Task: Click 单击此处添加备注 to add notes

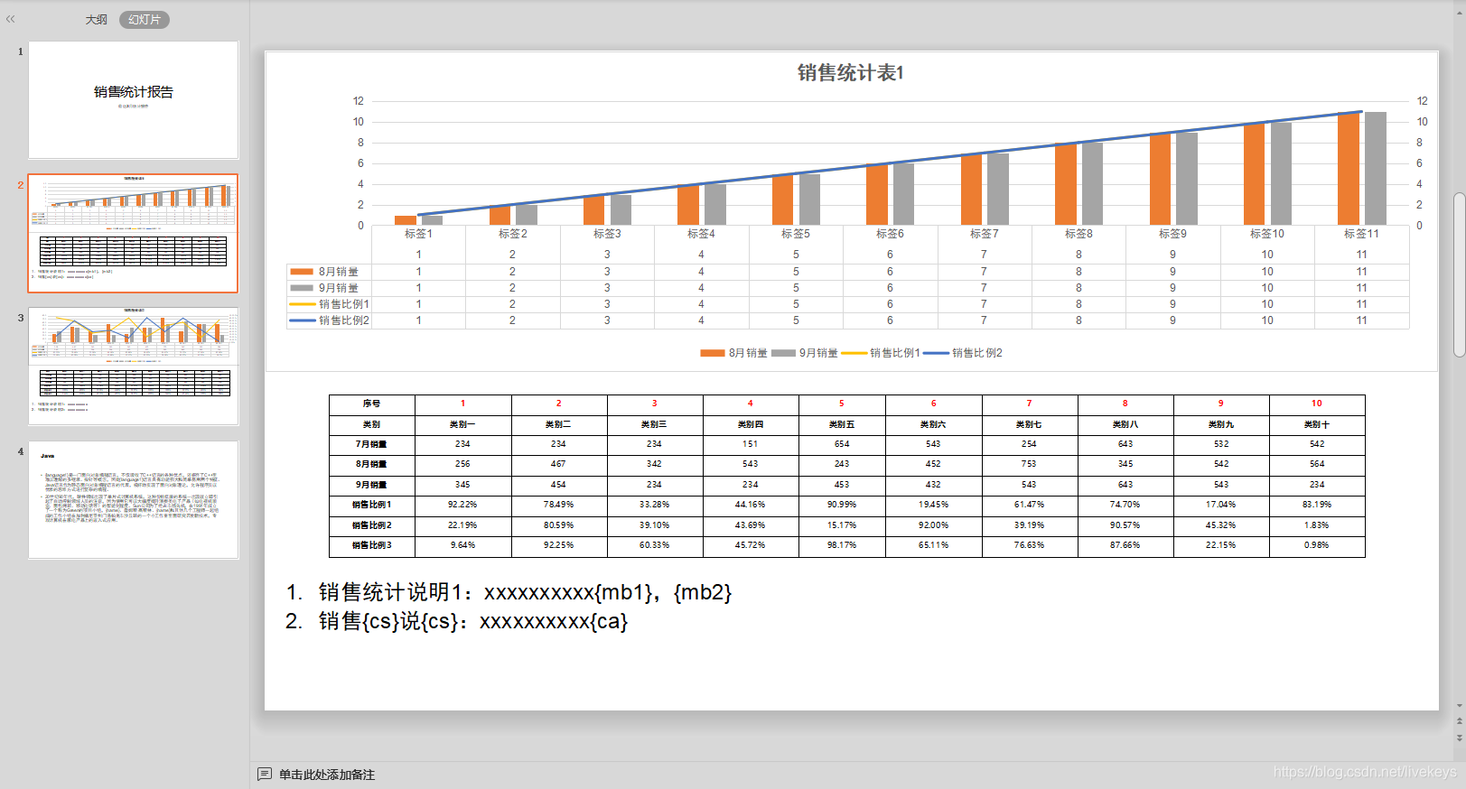Action: (327, 775)
